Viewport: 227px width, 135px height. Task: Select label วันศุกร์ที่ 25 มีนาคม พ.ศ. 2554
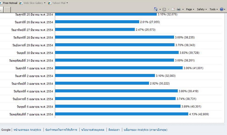point(34,14)
